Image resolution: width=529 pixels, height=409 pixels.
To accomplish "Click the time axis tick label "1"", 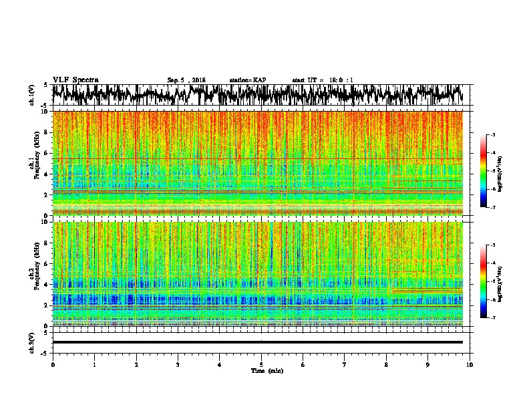I will [94, 365].
